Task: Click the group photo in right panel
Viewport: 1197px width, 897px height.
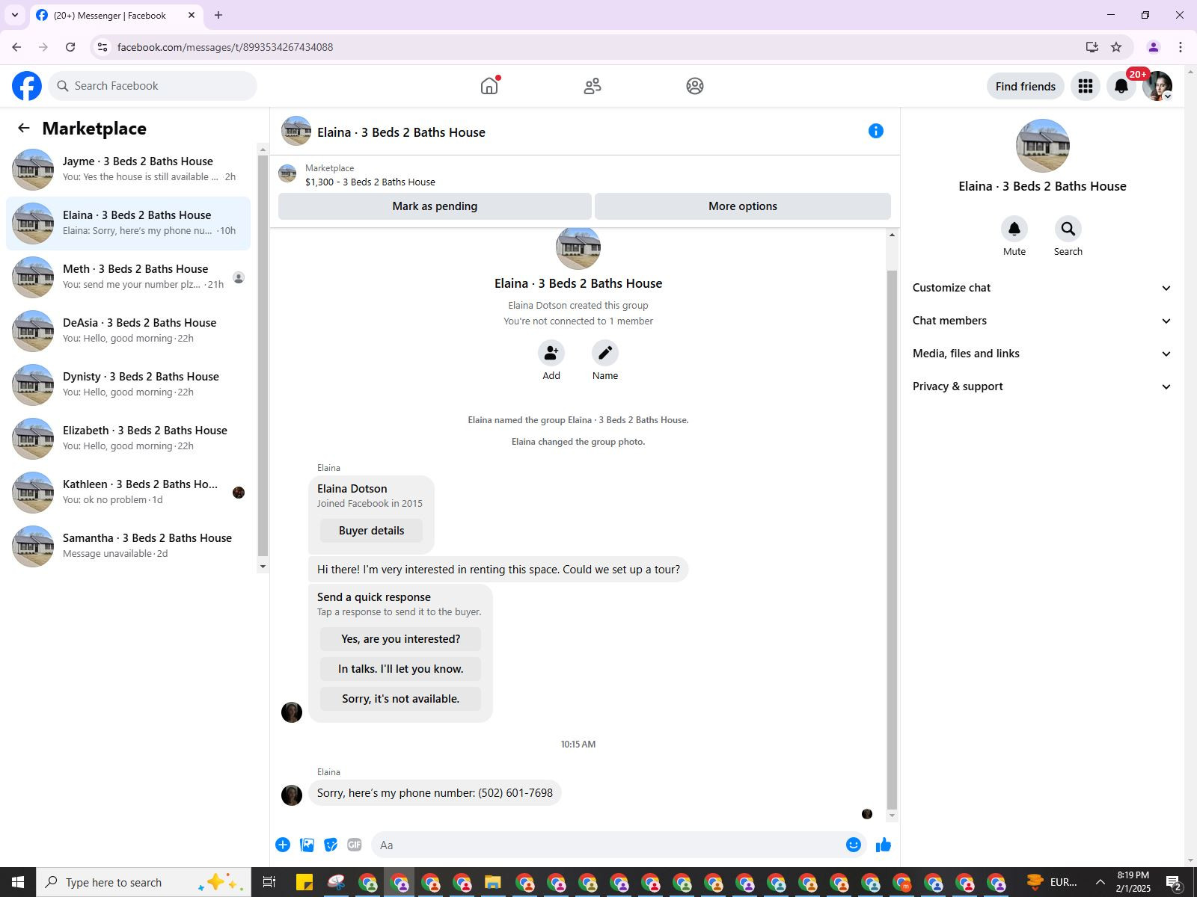Action: pyautogui.click(x=1042, y=146)
